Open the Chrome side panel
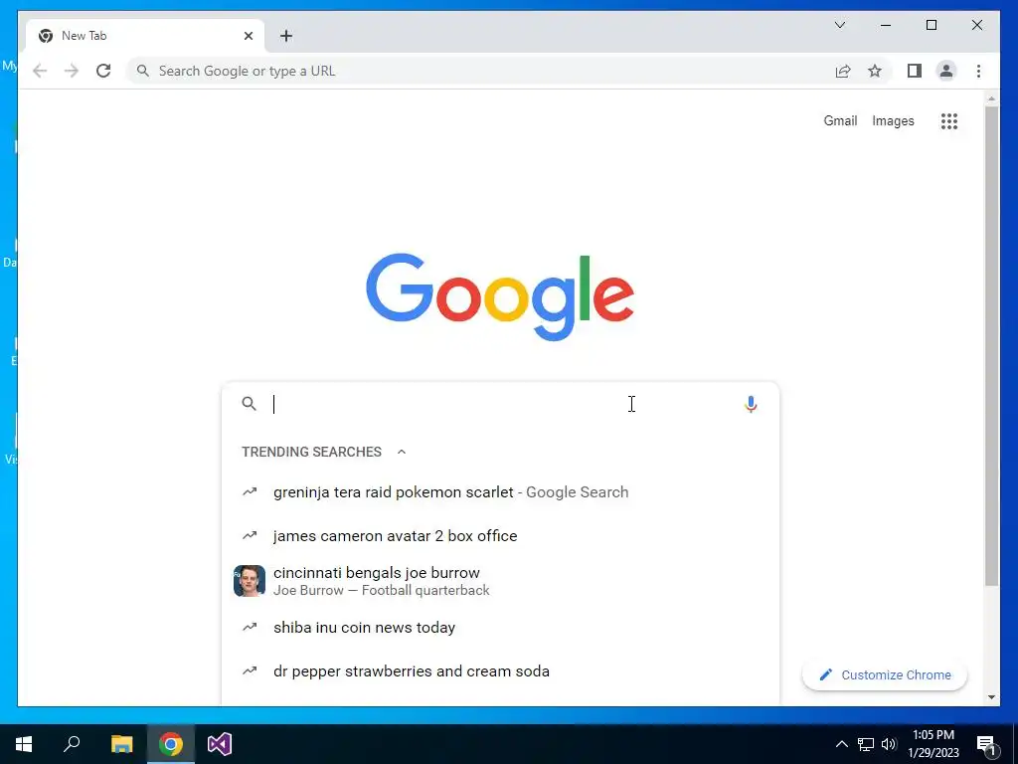The image size is (1018, 764). (915, 71)
